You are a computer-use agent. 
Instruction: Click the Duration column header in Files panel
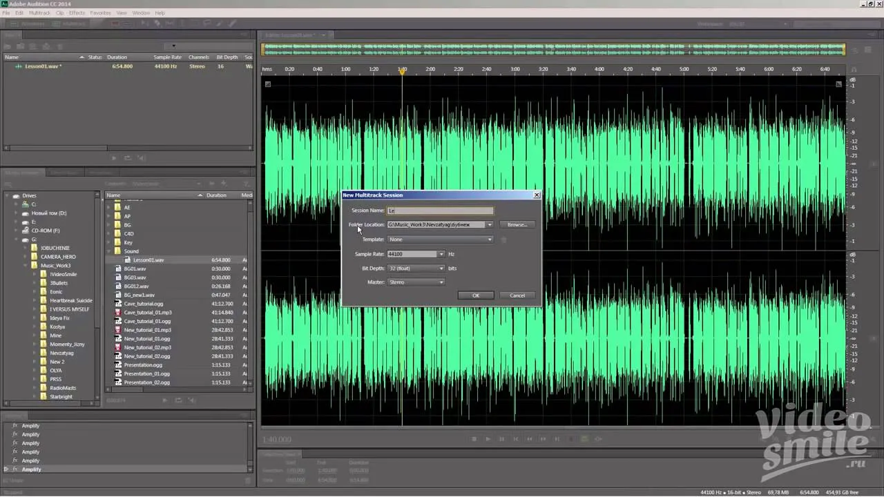click(x=117, y=57)
